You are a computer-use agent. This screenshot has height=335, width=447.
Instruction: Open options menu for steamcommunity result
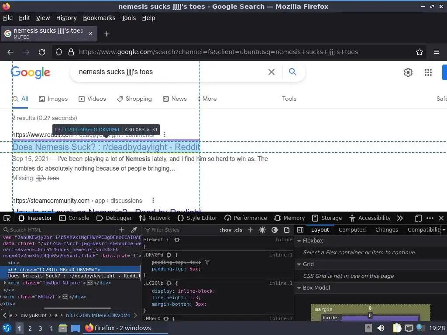(x=153, y=200)
